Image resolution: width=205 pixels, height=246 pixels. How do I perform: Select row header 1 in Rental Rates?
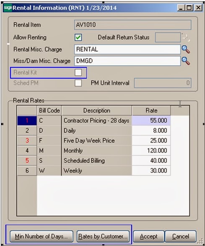click(27, 120)
